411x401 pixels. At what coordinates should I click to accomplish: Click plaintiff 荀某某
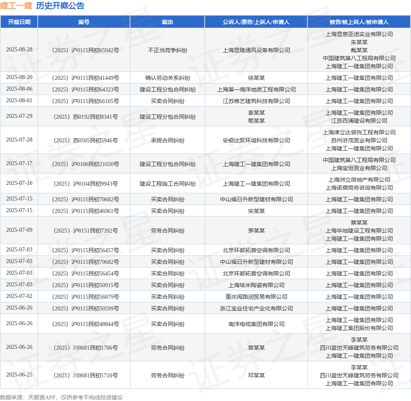[x=256, y=120]
